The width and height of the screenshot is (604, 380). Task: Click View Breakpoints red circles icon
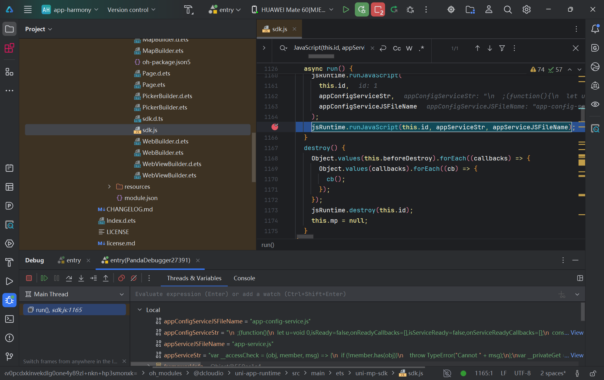click(x=121, y=278)
